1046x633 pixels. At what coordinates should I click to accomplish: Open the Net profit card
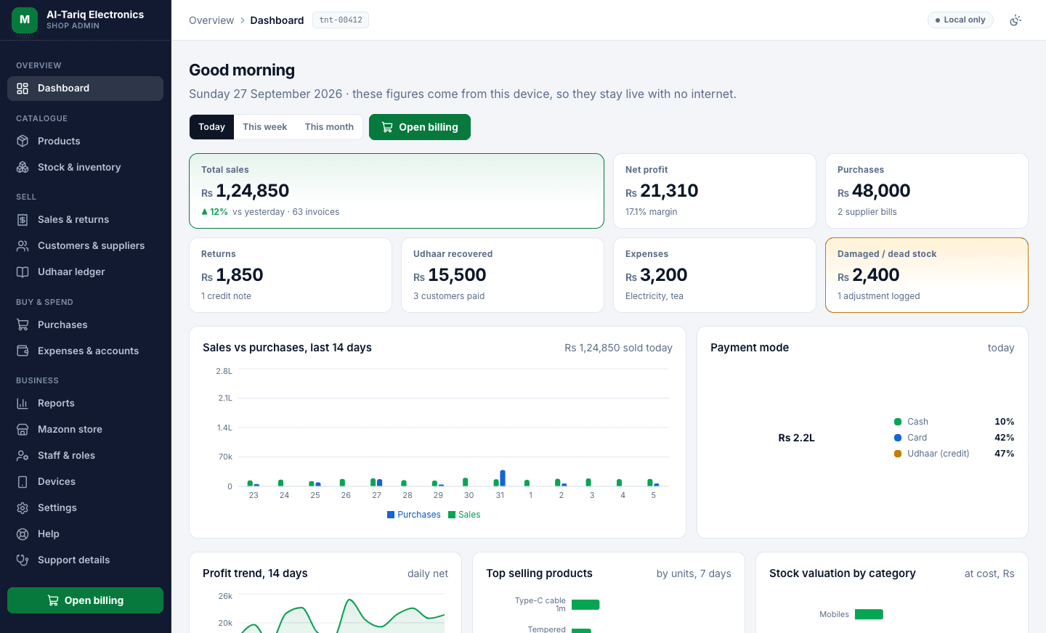(715, 191)
